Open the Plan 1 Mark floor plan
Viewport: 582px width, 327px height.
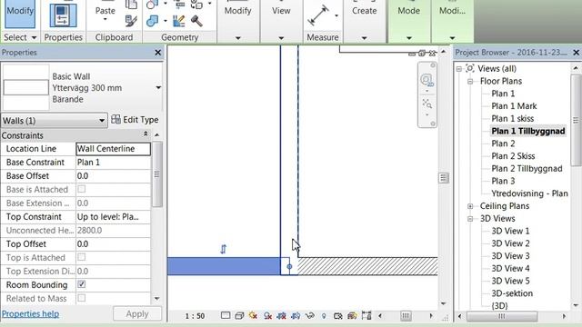(x=514, y=106)
